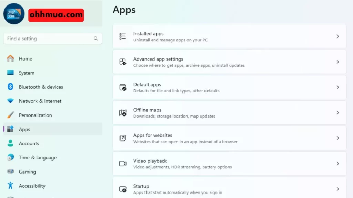Click the Default apps icon
This screenshot has height=198, width=353.
tap(123, 87)
